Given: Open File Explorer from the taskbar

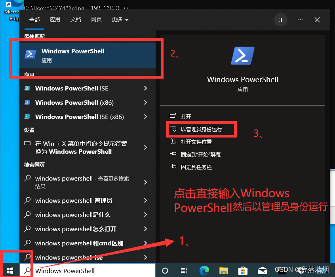Looking at the screenshot, I should [x=223, y=270].
